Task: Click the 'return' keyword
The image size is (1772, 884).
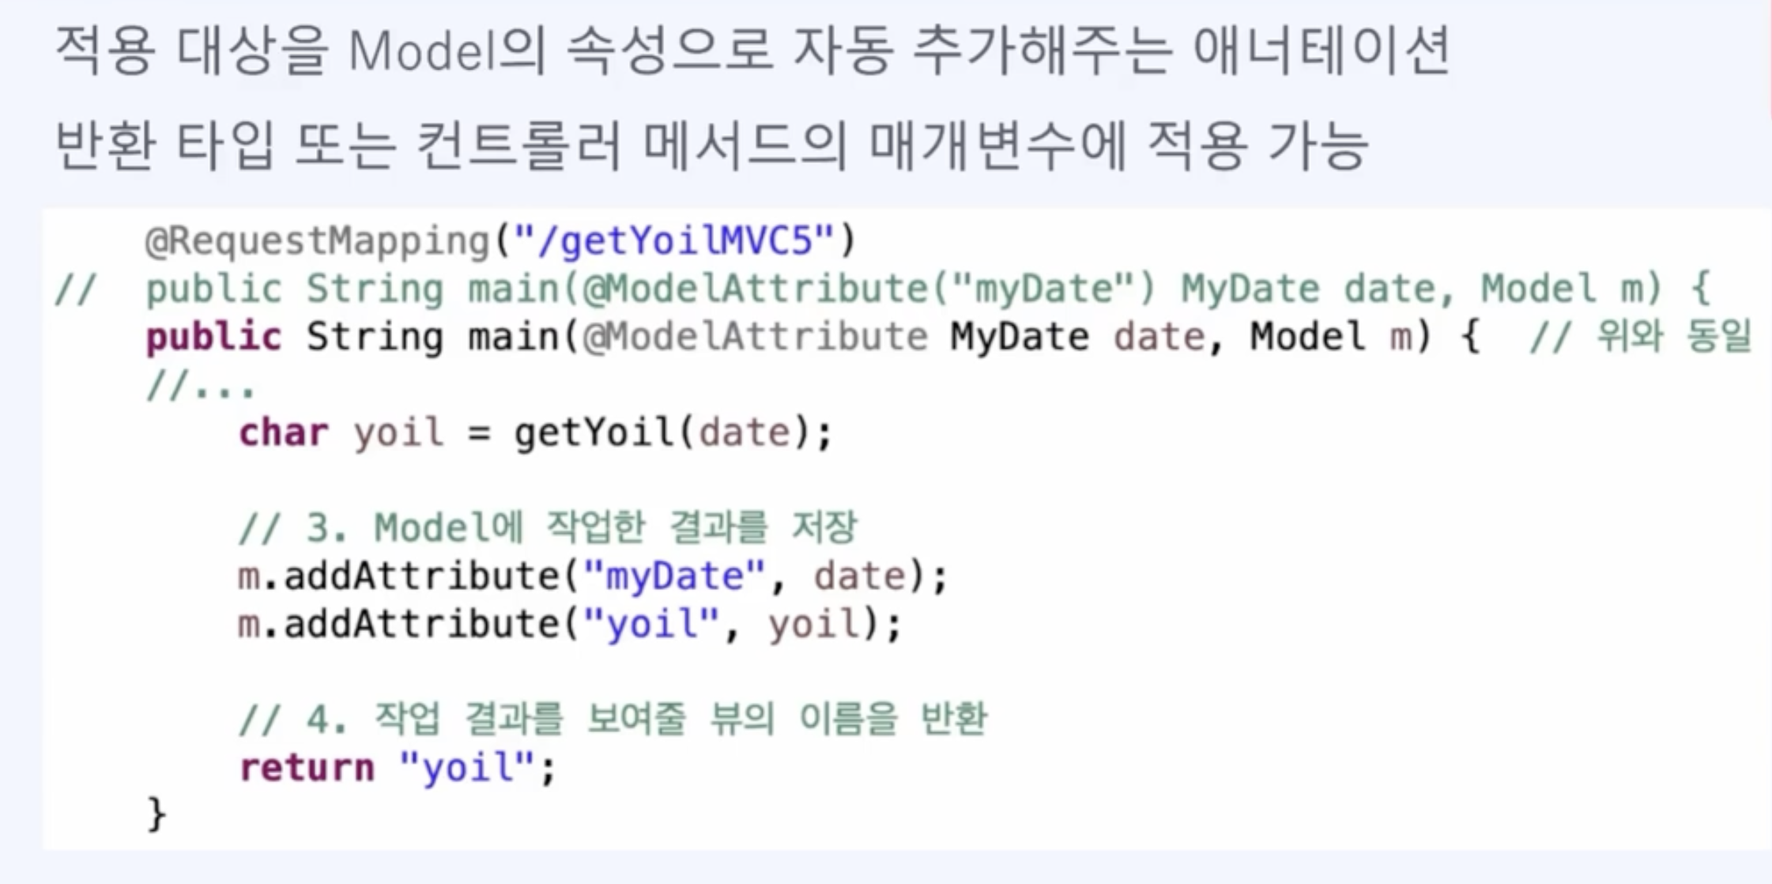Action: [307, 768]
